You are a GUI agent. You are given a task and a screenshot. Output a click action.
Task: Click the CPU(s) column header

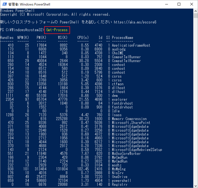point(83,38)
